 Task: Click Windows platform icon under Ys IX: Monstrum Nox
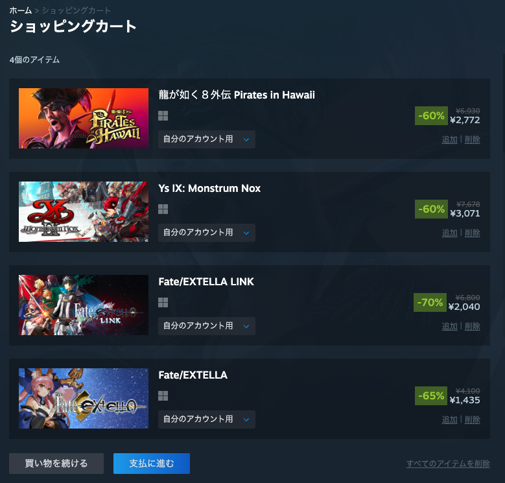163,209
